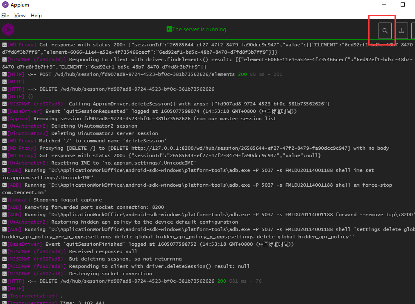Open the log search tool
Image resolution: width=415 pixels, height=304 pixels.
point(385,31)
